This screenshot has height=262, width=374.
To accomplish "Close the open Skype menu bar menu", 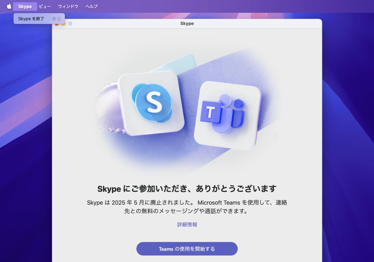I will (25, 6).
